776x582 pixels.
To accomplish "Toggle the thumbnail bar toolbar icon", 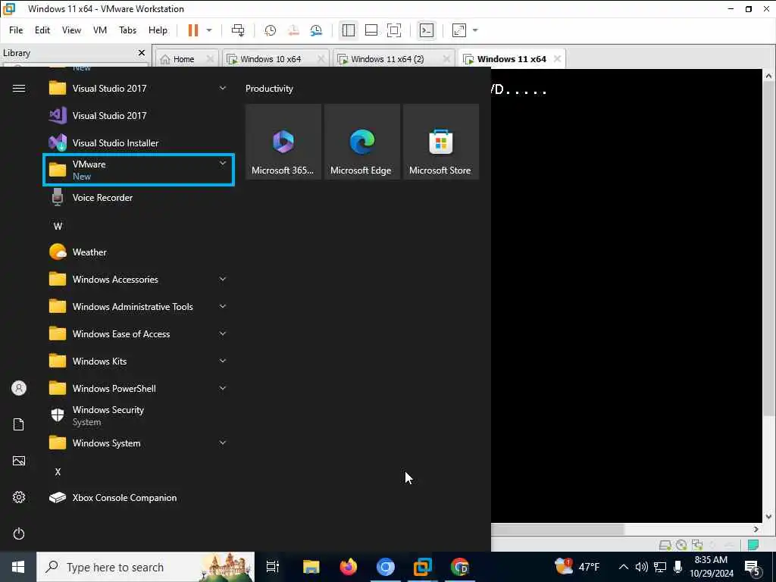I will pyautogui.click(x=371, y=30).
